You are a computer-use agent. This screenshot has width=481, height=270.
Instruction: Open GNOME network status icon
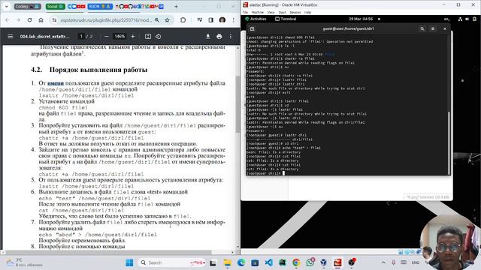[x=460, y=19]
